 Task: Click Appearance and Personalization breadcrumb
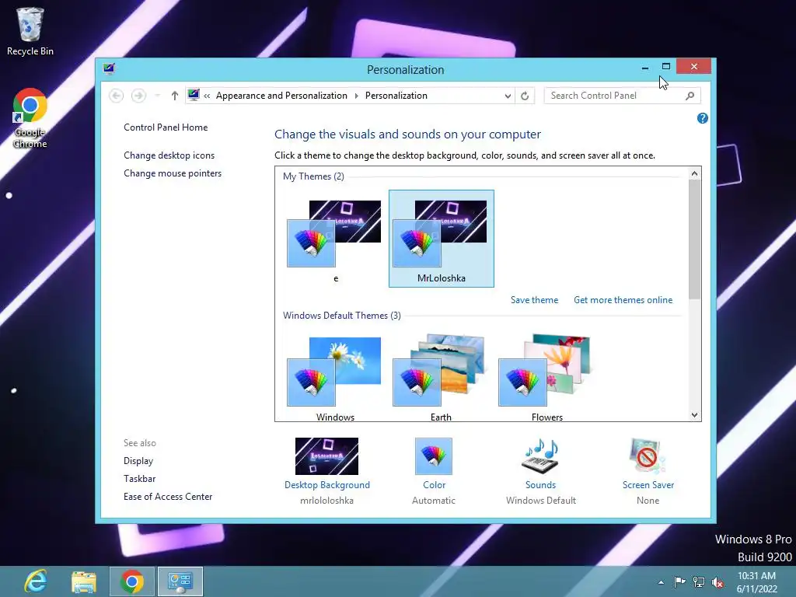tap(281, 96)
